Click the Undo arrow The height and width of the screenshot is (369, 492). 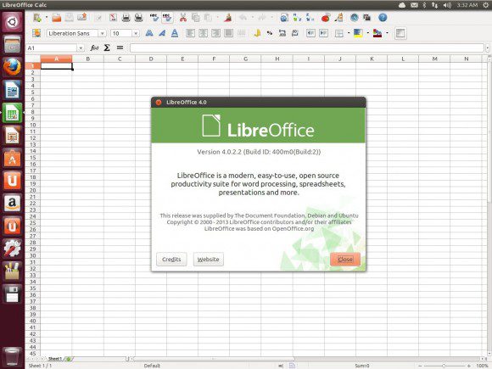tap(243, 18)
